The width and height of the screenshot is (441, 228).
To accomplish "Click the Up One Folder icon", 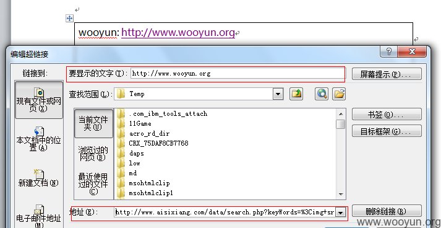I will (x=296, y=94).
